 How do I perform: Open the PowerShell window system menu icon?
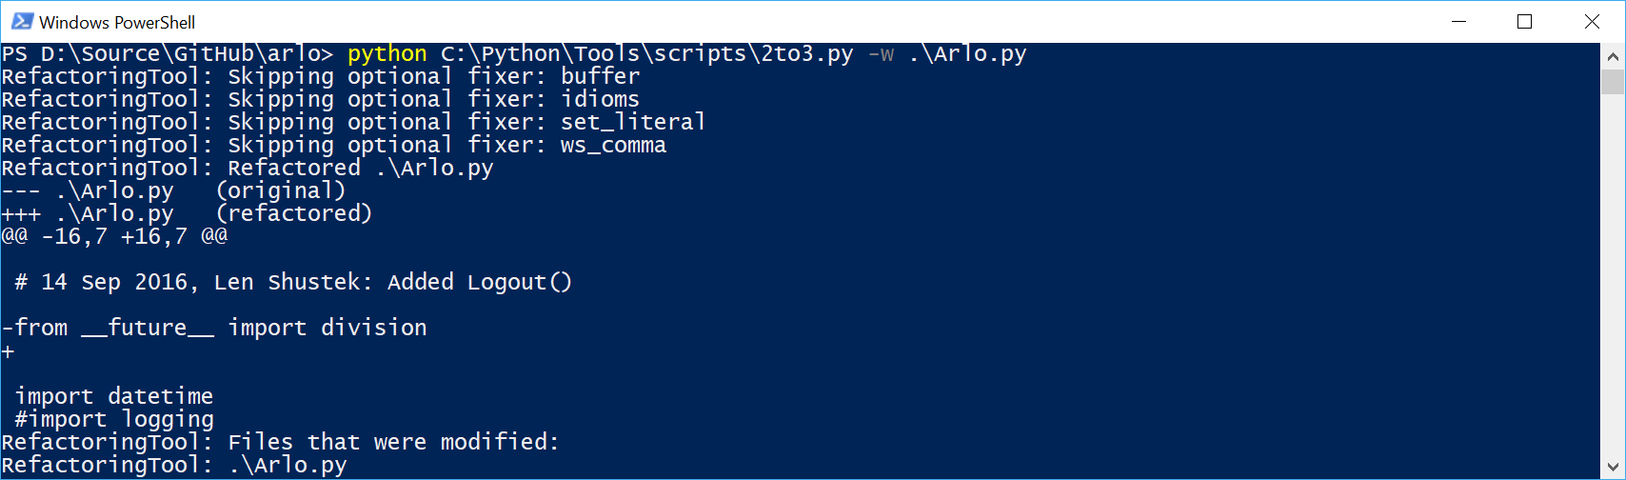coord(21,21)
